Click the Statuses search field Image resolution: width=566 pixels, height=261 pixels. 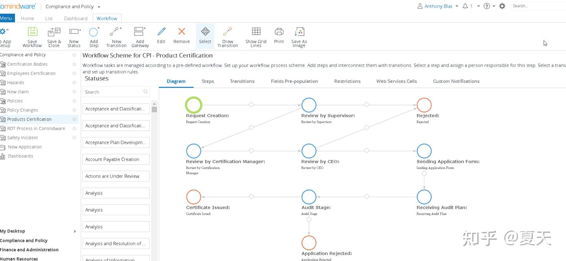click(x=116, y=92)
